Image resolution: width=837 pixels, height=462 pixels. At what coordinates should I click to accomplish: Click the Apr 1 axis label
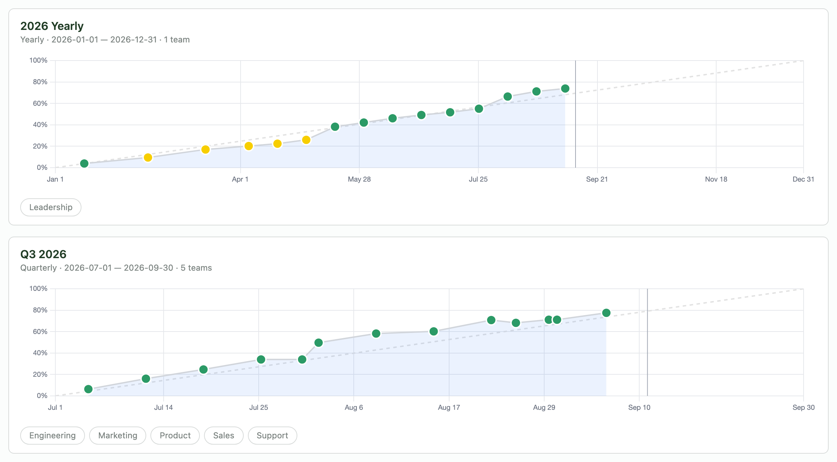(240, 179)
